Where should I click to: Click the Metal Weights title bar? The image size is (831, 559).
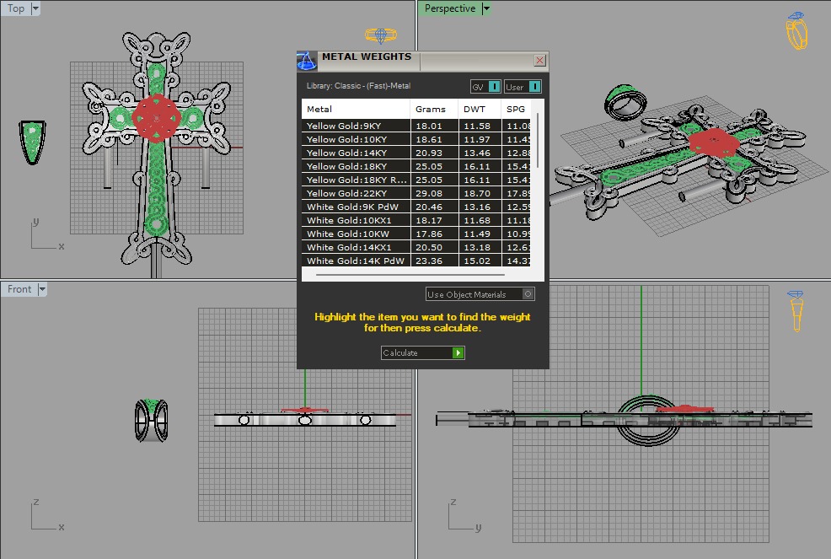click(423, 61)
